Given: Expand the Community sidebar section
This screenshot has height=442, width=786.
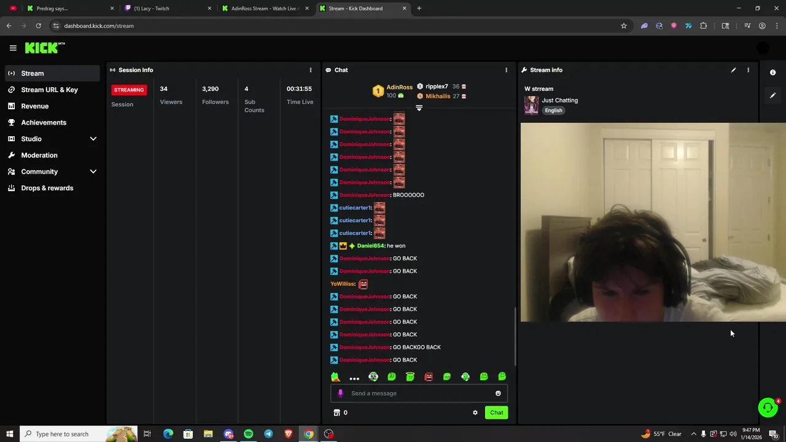Looking at the screenshot, I should click(51, 172).
